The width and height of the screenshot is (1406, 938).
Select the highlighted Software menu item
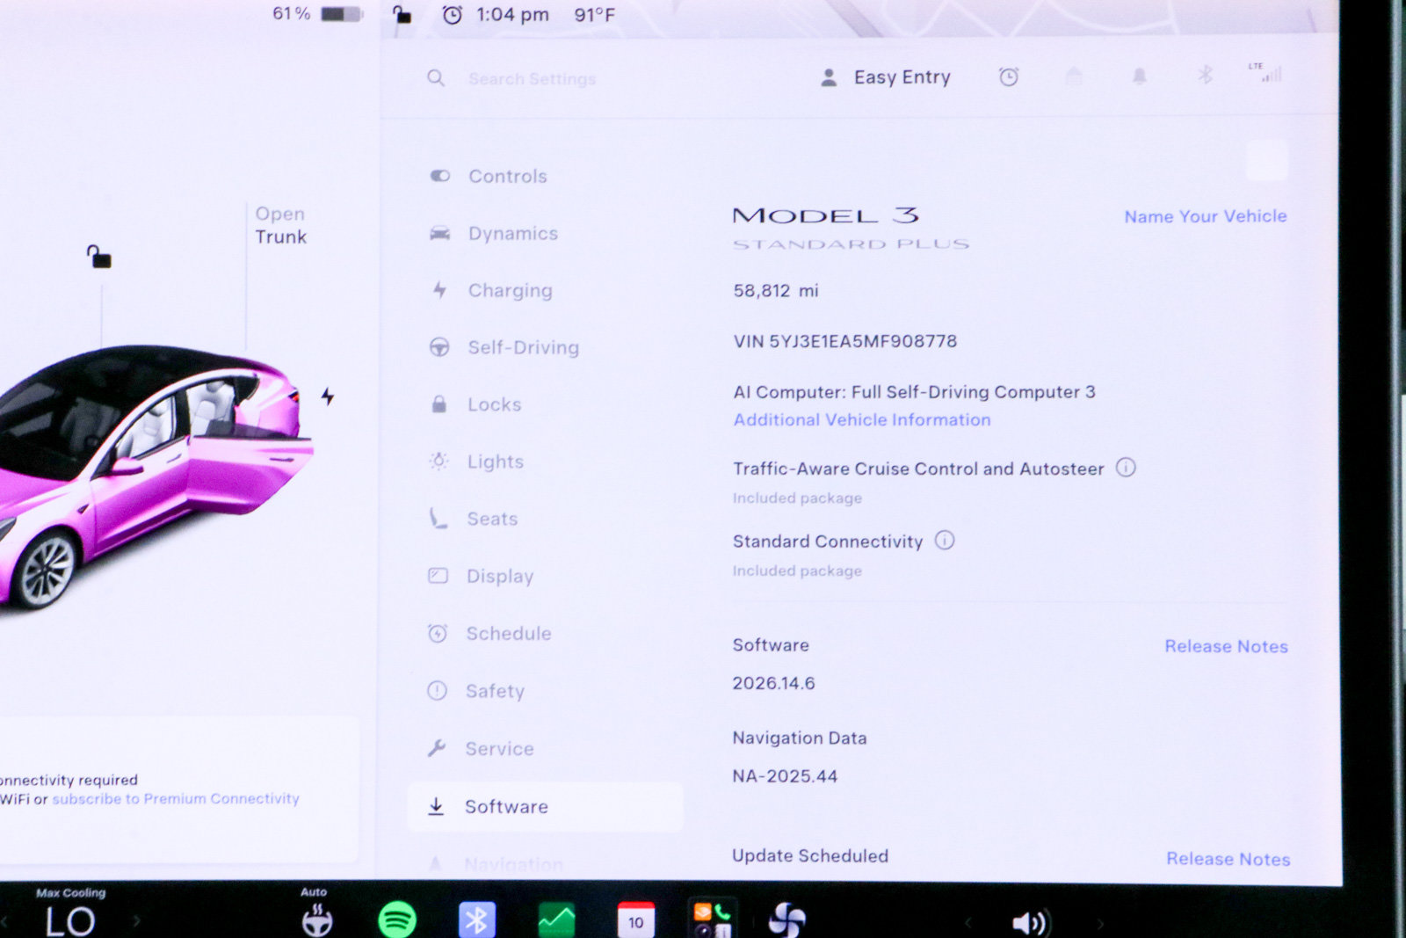pyautogui.click(x=545, y=806)
